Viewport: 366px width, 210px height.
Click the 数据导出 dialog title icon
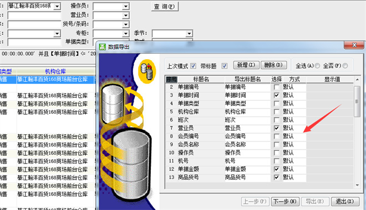(x=102, y=47)
